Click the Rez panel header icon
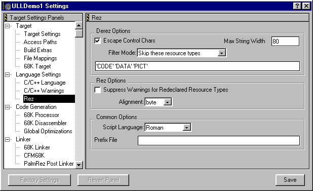Viewport: 313px width, 191px height. [x=88, y=18]
